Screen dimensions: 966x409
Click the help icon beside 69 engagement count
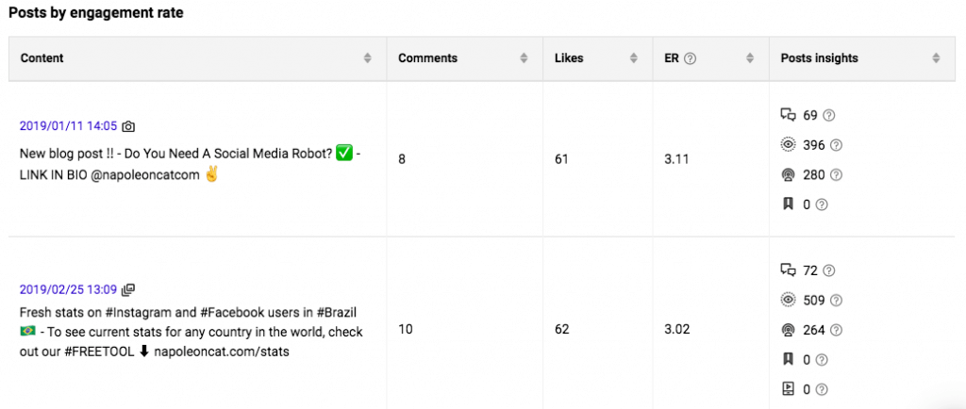829,115
